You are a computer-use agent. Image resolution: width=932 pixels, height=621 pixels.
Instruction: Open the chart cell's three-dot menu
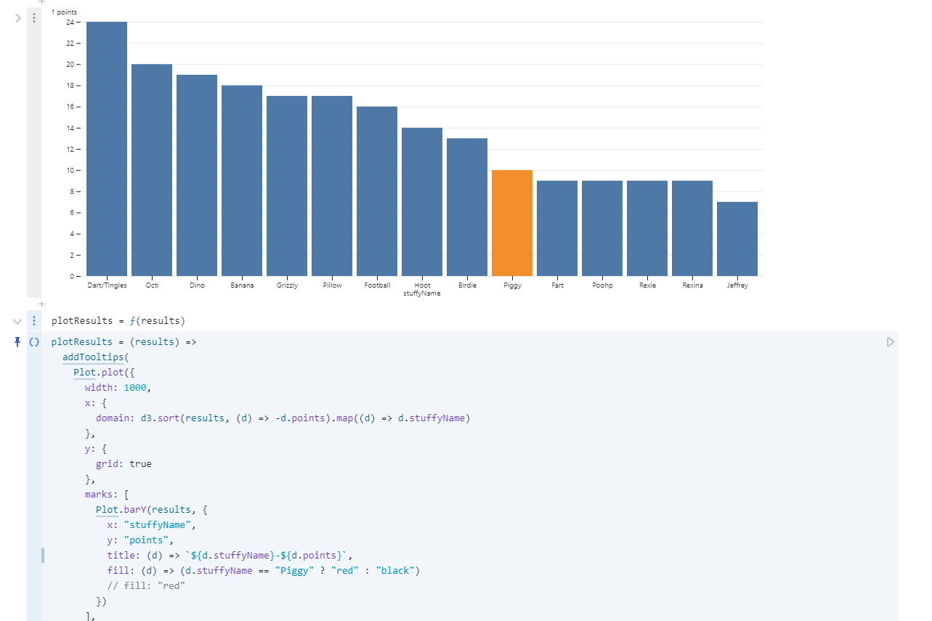click(34, 17)
